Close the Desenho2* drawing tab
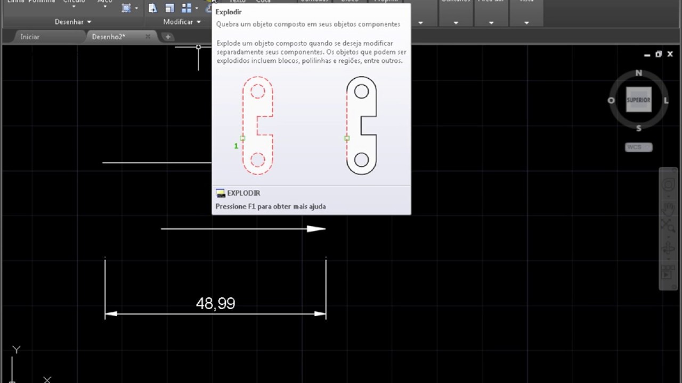 (148, 37)
